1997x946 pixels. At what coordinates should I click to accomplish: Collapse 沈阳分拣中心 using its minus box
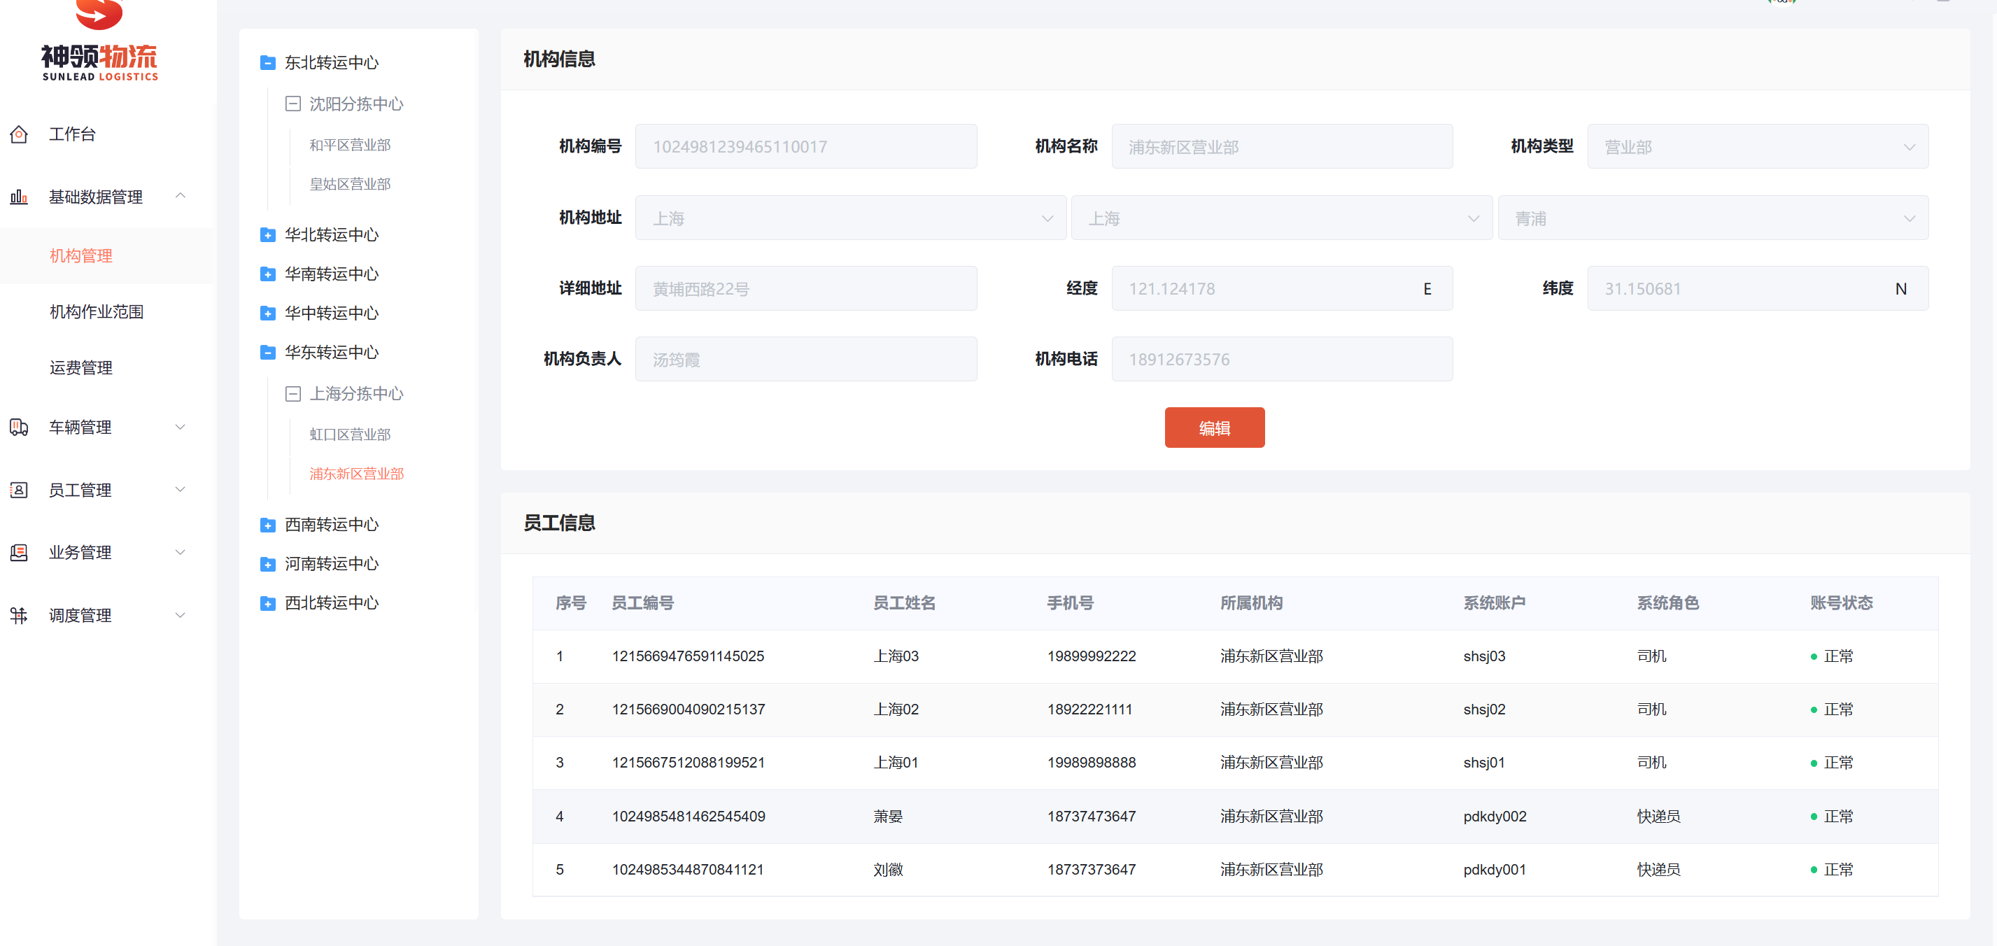(293, 104)
